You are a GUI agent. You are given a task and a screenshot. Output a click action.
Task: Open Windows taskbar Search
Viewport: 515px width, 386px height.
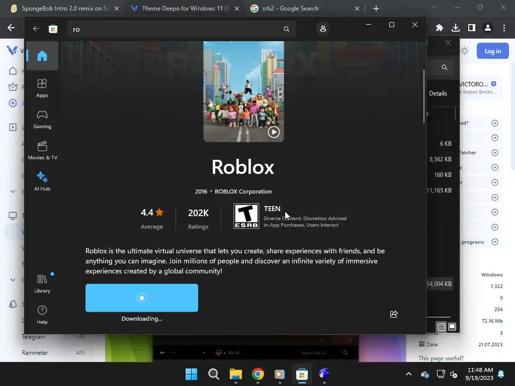click(x=213, y=374)
